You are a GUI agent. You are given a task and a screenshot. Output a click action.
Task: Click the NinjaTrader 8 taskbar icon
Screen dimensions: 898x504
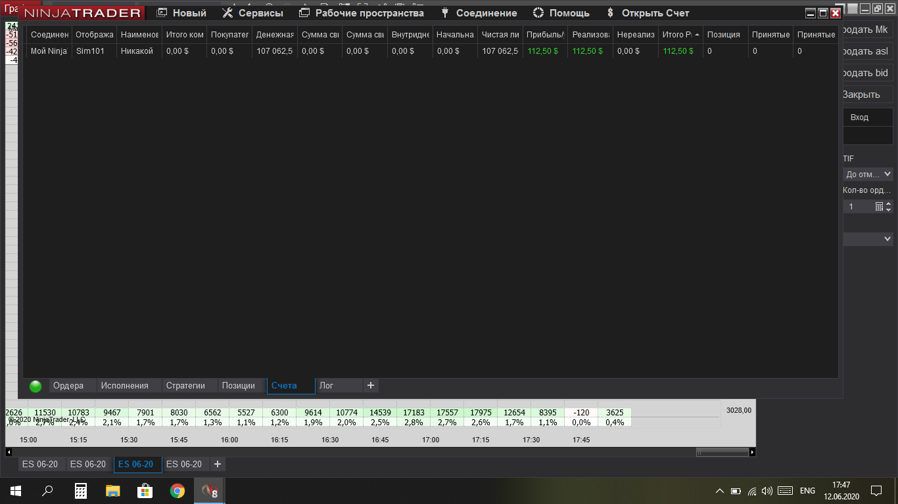tap(210, 490)
